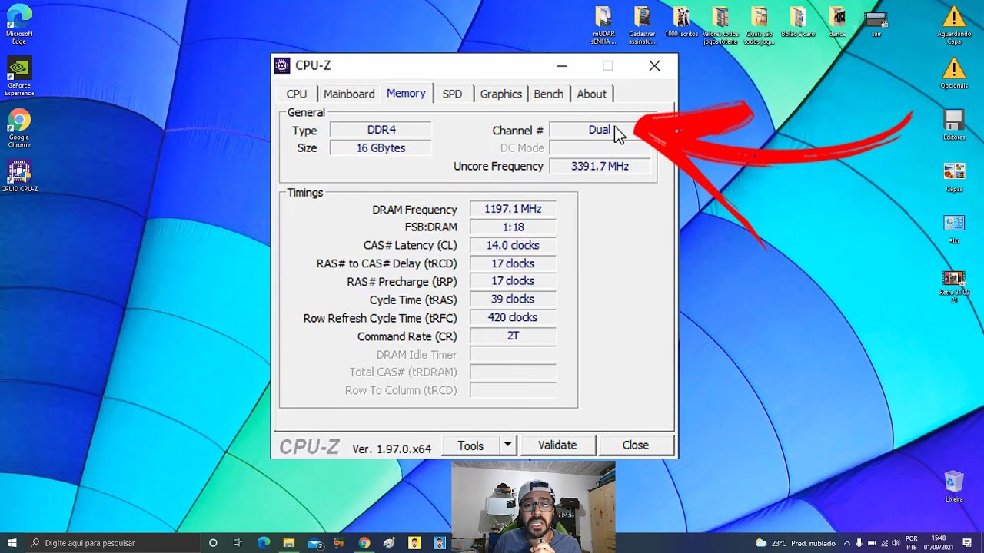984x553 pixels.
Task: Select the dance folder on desktop
Action: [837, 22]
